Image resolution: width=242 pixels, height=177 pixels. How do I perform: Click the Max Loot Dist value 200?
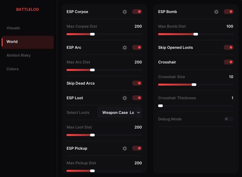tap(138, 127)
